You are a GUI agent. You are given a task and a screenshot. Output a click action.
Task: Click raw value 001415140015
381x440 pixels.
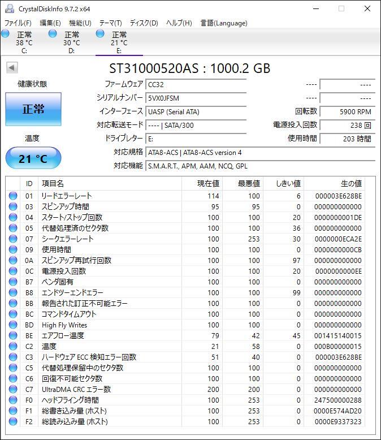[338, 335]
